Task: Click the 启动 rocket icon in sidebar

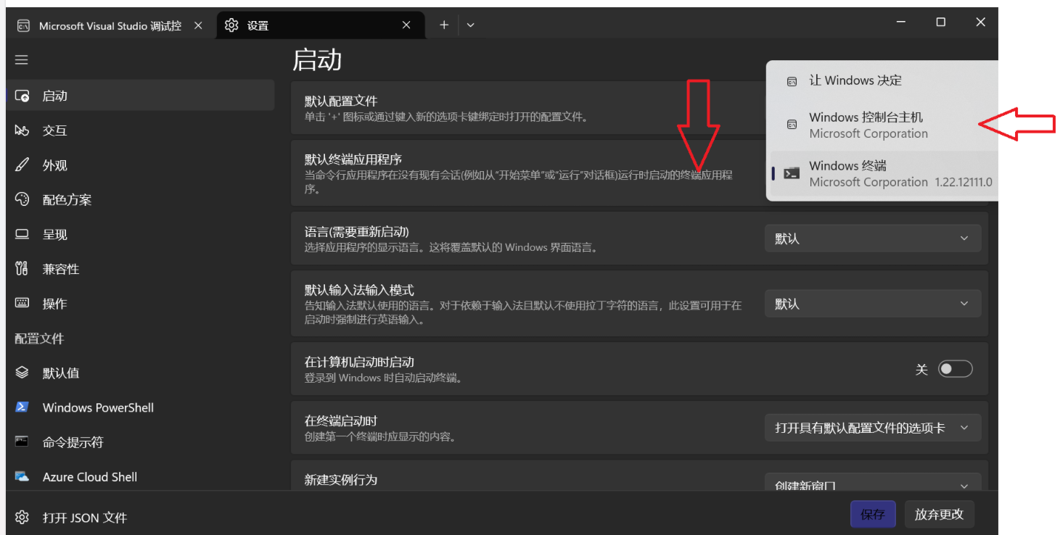Action: click(x=22, y=96)
